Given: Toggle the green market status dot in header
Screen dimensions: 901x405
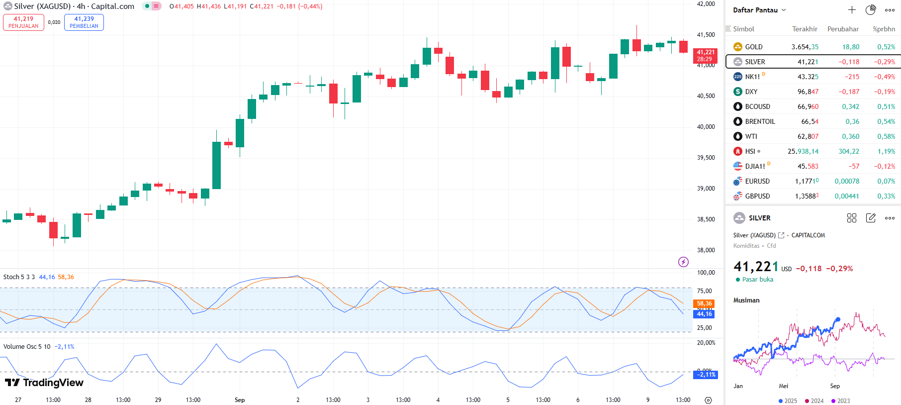Looking at the screenshot, I should [147, 6].
